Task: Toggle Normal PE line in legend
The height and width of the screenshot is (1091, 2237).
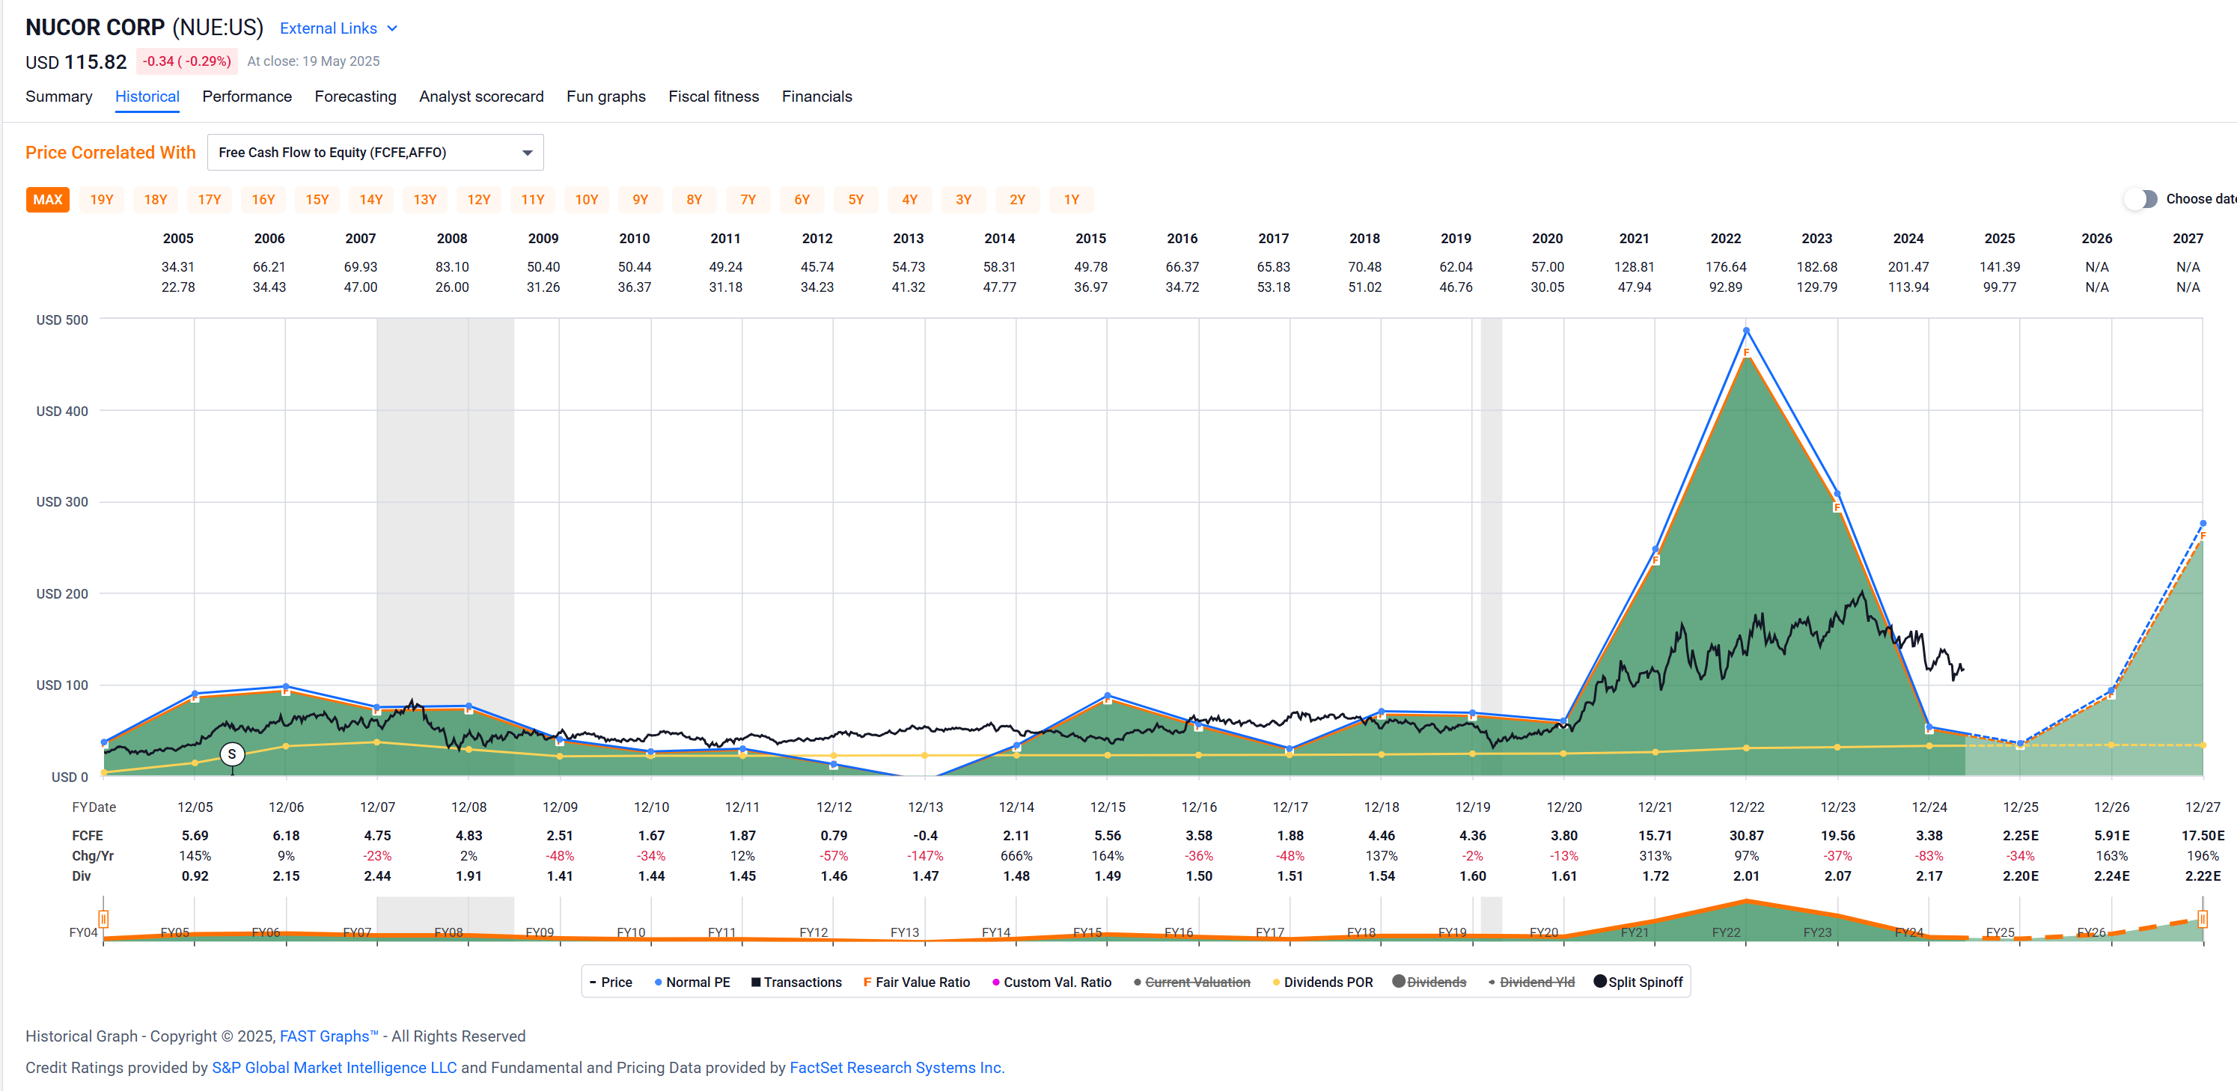Action: coord(692,982)
